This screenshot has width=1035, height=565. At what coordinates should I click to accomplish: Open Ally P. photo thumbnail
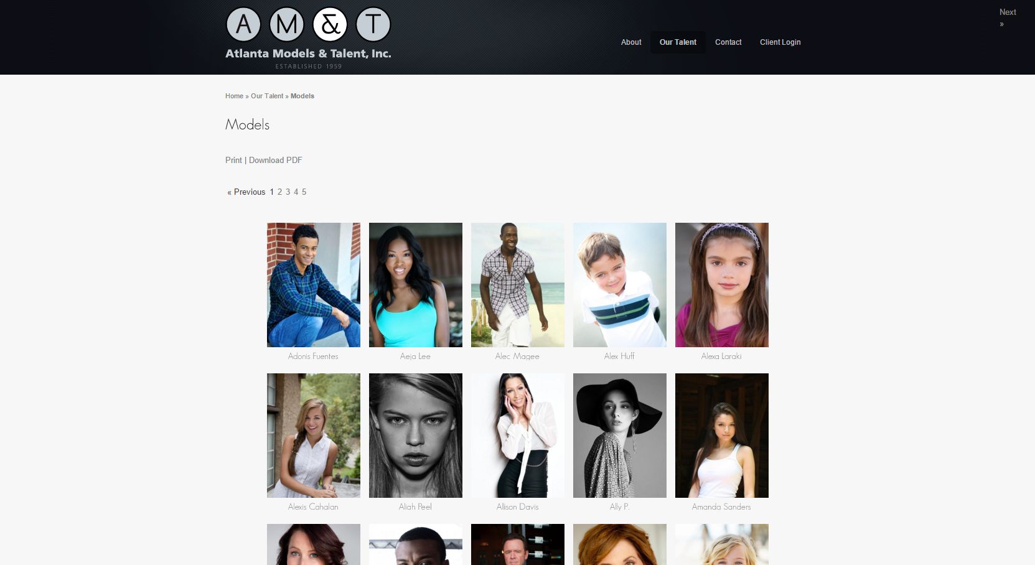click(x=620, y=436)
